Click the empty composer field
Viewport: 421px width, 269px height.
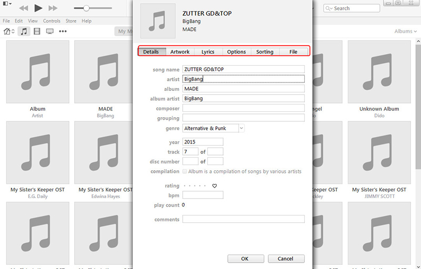244,108
